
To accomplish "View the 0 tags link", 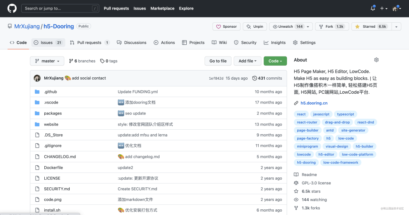I will (x=109, y=61).
